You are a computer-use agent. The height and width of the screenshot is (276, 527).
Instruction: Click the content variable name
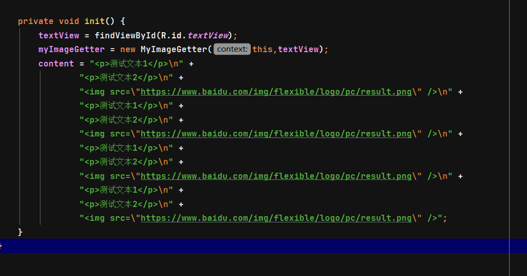[x=56, y=64]
